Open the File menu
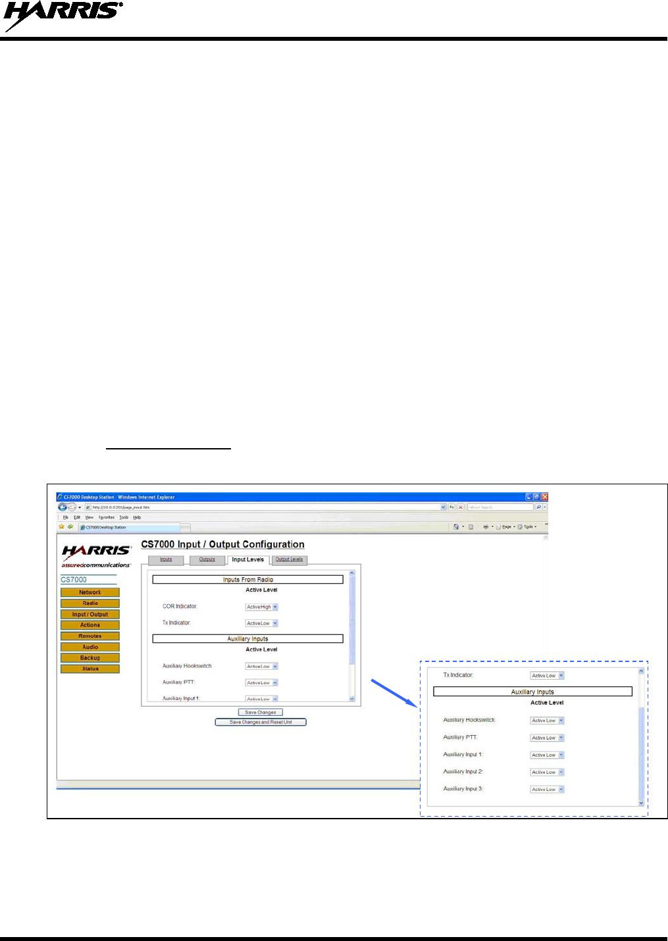The width and height of the screenshot is (668, 941). tap(65, 517)
